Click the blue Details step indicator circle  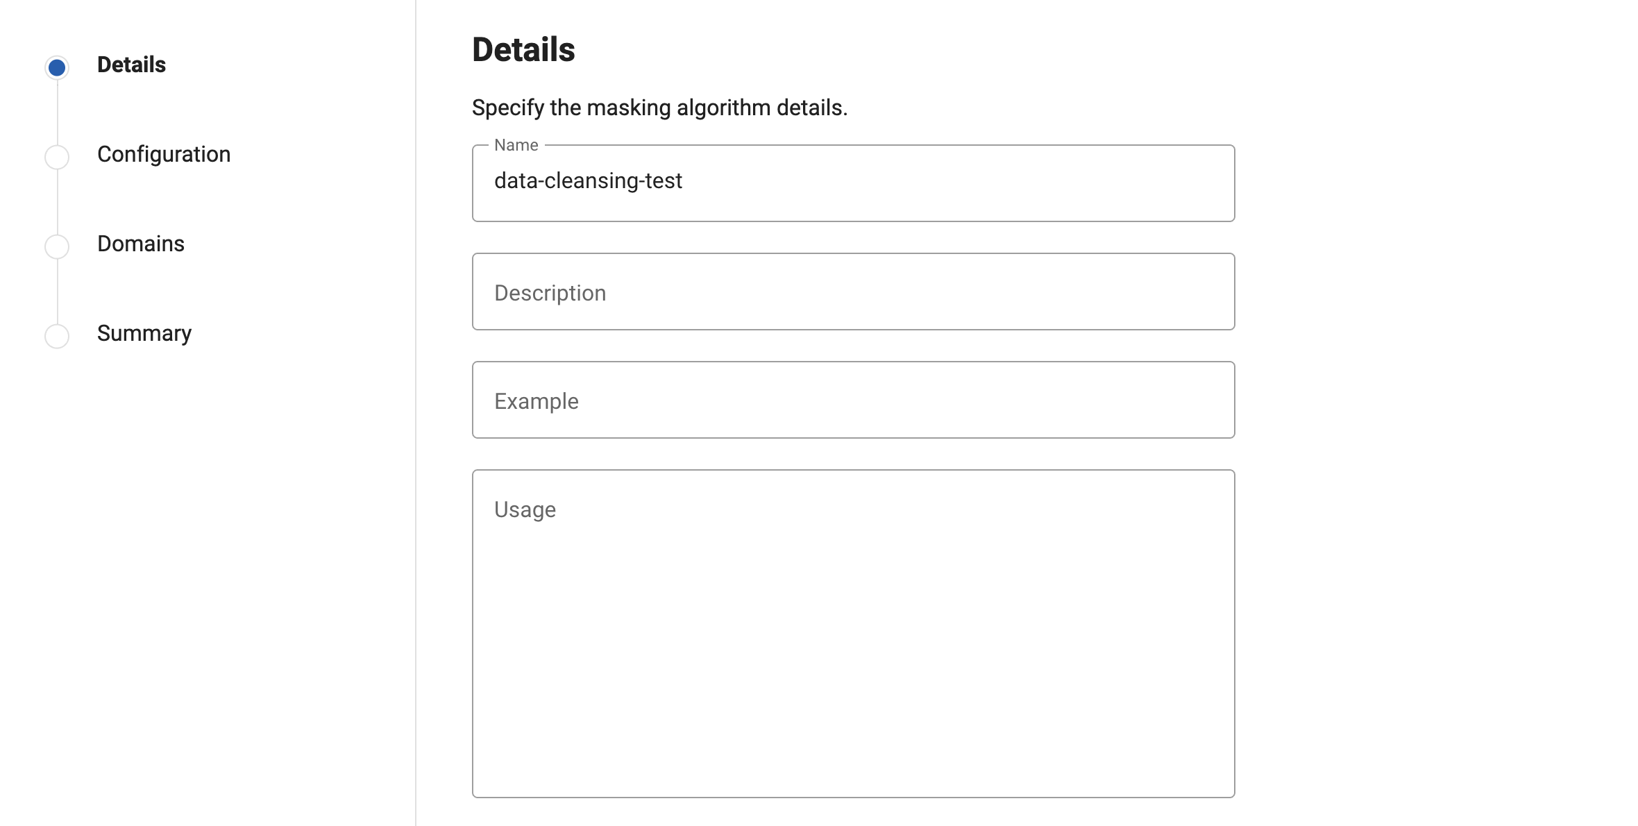57,67
